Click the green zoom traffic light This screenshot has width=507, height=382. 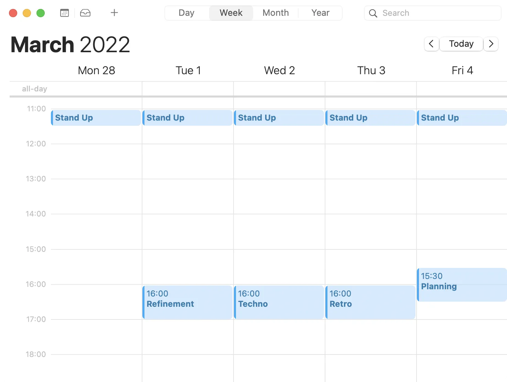[40, 13]
